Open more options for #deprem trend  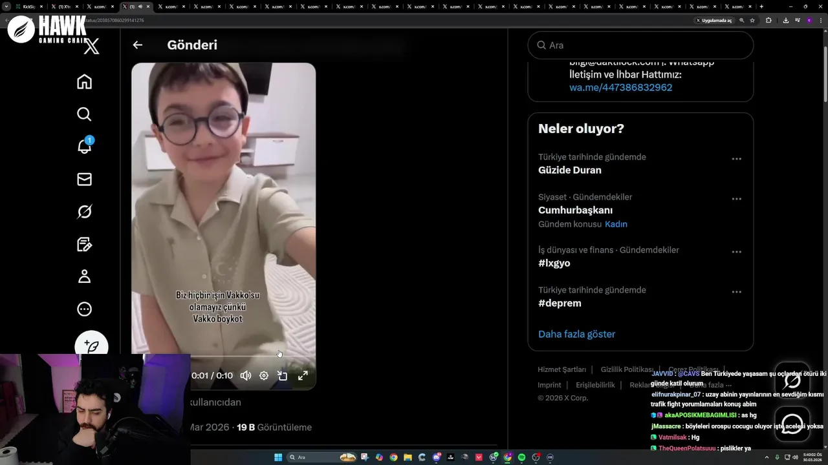[x=736, y=292]
